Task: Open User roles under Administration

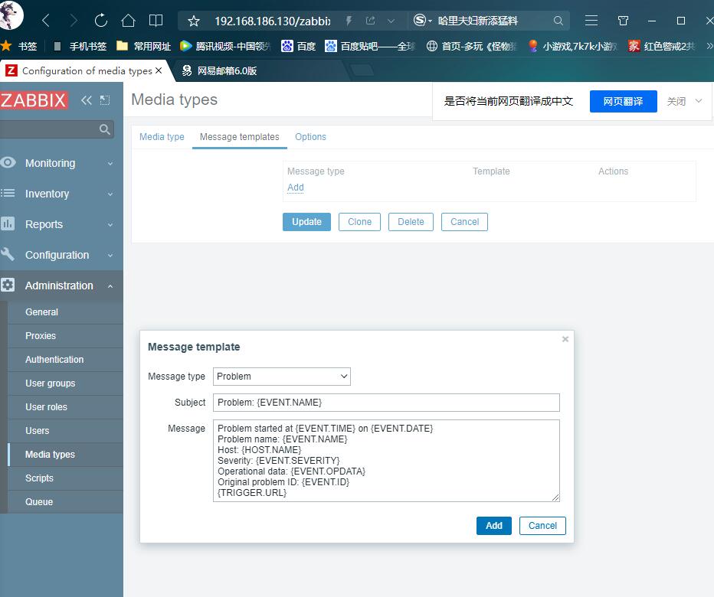Action: tap(65, 406)
